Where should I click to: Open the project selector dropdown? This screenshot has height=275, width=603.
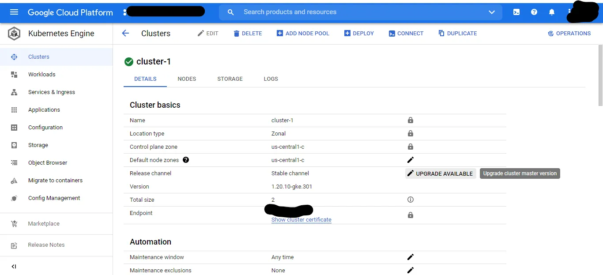click(x=164, y=12)
